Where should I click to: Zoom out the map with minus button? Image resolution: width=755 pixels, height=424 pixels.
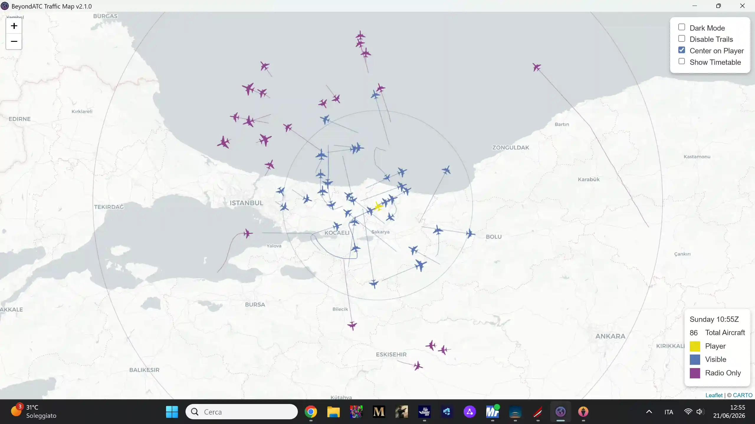coord(14,42)
